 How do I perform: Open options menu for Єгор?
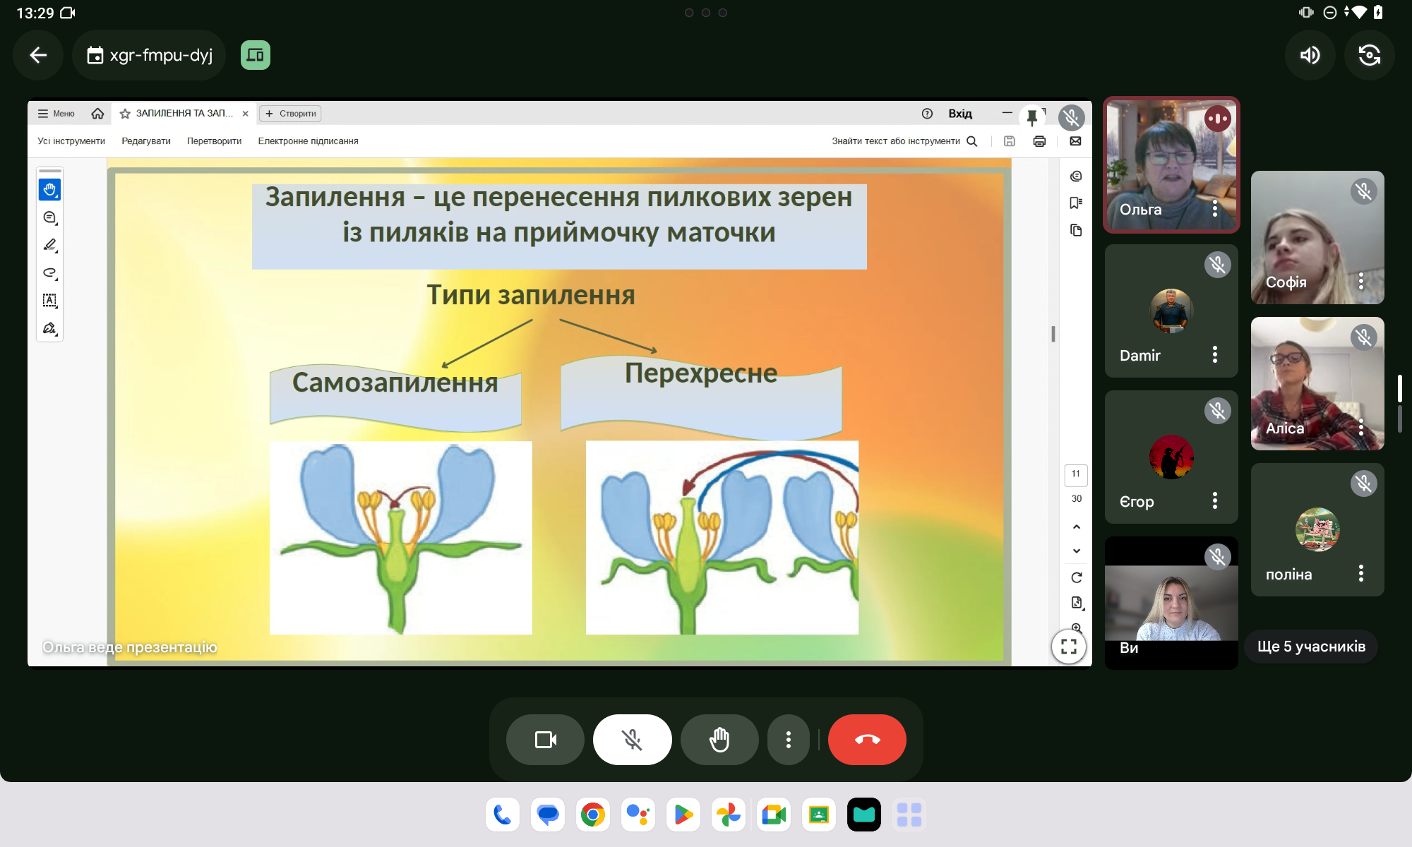1215,500
